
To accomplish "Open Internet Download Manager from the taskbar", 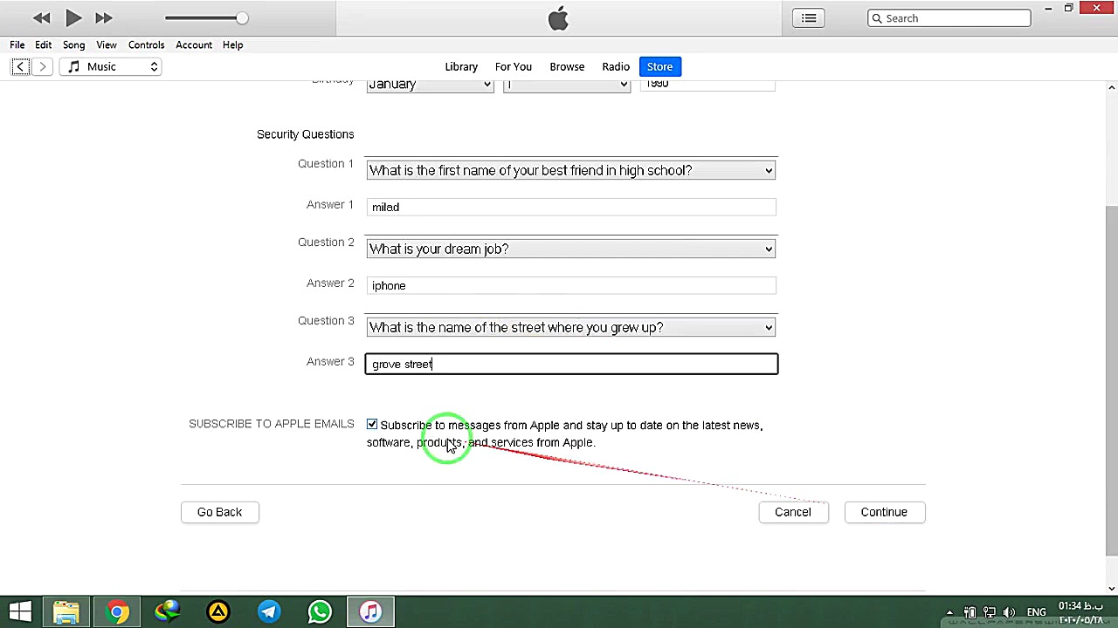I will pyautogui.click(x=168, y=611).
